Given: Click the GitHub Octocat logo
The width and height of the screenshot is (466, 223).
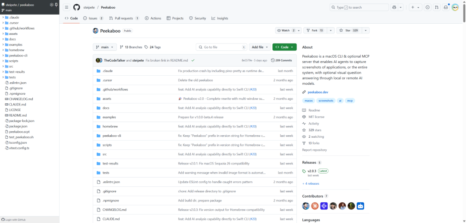Looking at the screenshot, I should pos(77,7).
